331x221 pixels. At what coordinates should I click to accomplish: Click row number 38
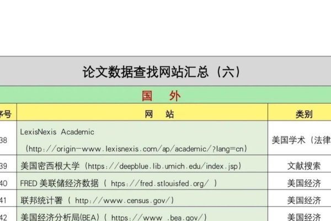click(4, 140)
